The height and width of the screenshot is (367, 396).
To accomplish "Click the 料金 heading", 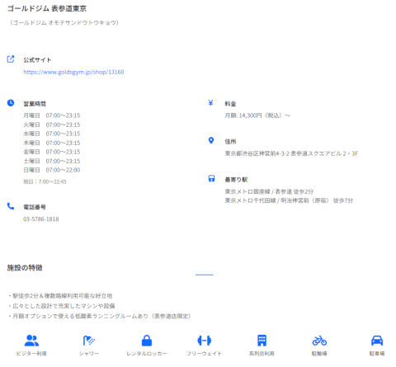I will tap(230, 104).
